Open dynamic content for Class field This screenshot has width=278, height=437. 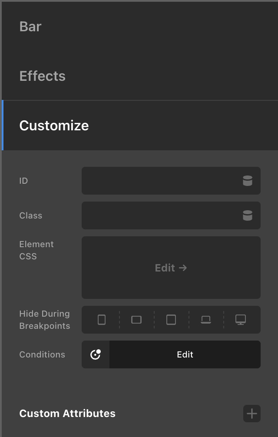[247, 215]
